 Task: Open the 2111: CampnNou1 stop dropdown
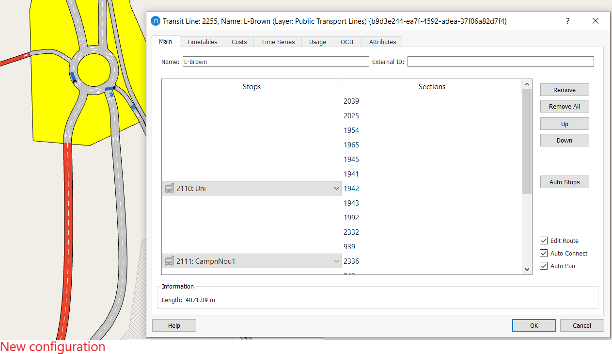pos(336,261)
